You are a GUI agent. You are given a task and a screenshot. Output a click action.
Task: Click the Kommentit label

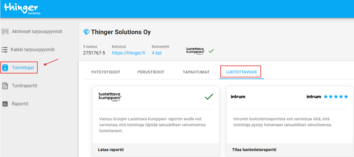161,47
